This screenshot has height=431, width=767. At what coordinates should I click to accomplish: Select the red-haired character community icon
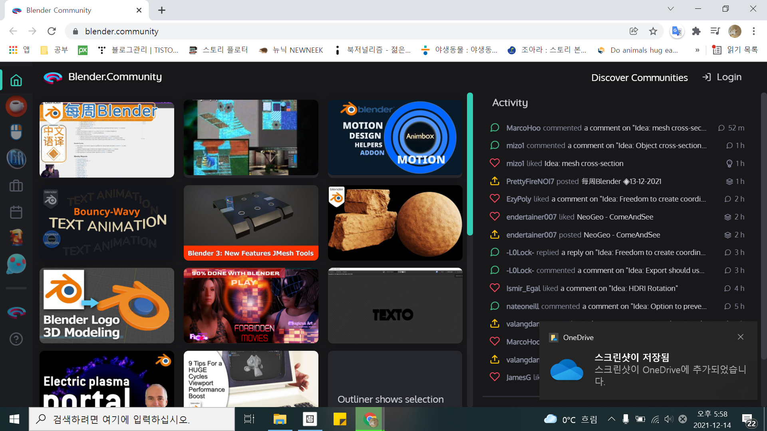pos(16,238)
